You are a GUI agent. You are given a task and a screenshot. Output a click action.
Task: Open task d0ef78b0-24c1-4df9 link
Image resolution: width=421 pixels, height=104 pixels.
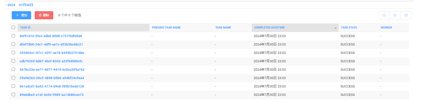(51, 44)
